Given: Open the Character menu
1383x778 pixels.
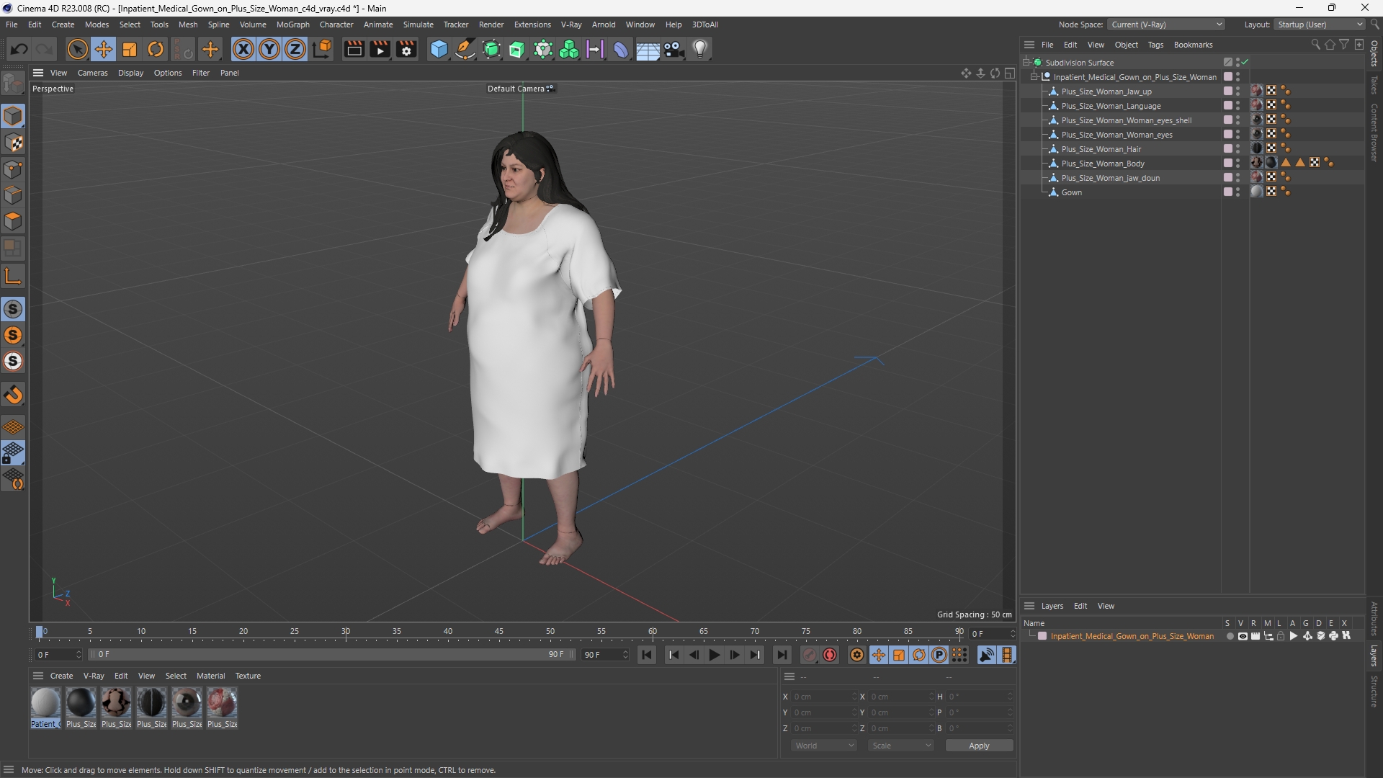Looking at the screenshot, I should pos(336,24).
